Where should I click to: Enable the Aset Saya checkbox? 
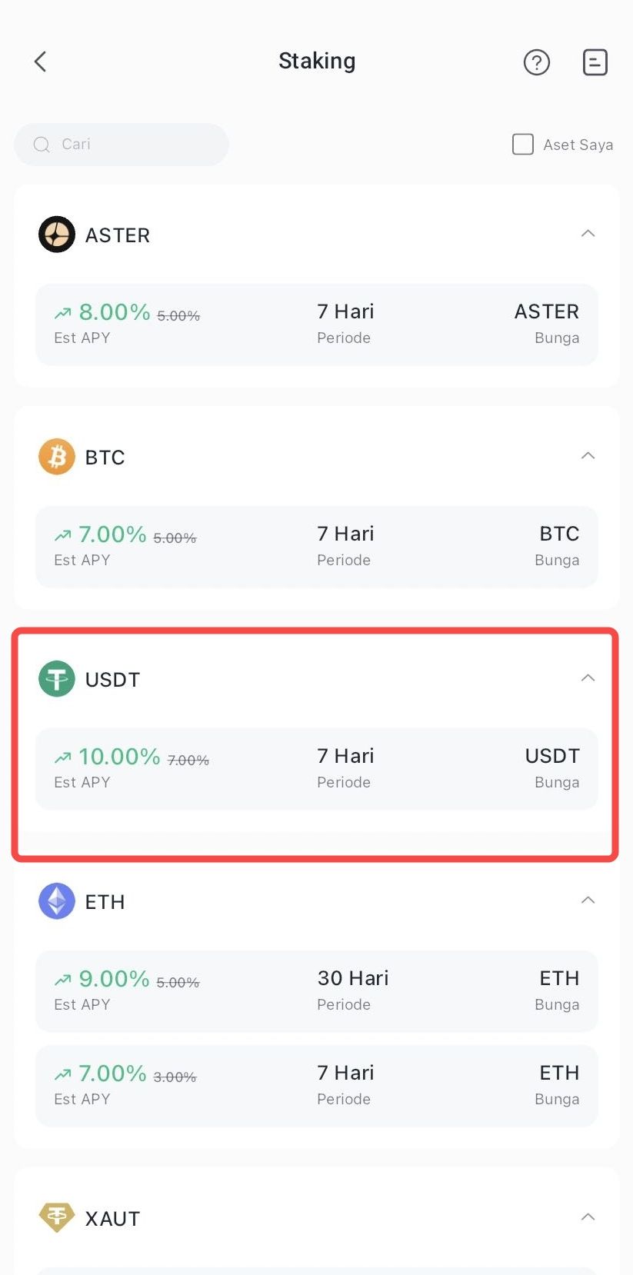click(523, 145)
